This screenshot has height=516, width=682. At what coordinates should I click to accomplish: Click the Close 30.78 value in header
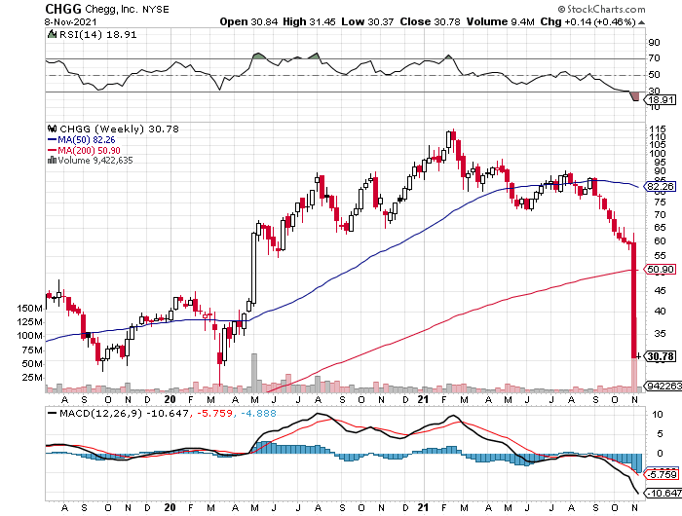coord(430,21)
